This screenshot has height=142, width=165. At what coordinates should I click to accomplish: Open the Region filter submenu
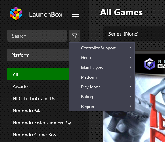(x=102, y=106)
